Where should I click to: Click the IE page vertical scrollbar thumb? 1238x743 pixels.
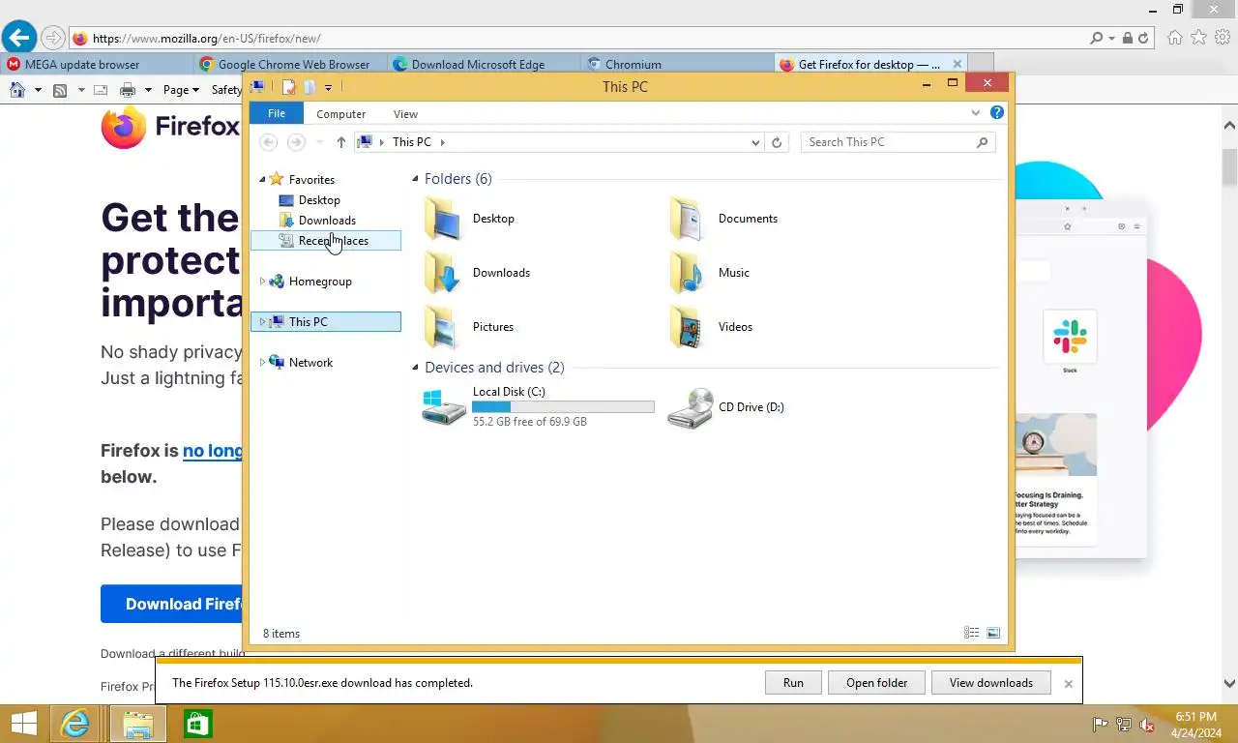point(1229,166)
